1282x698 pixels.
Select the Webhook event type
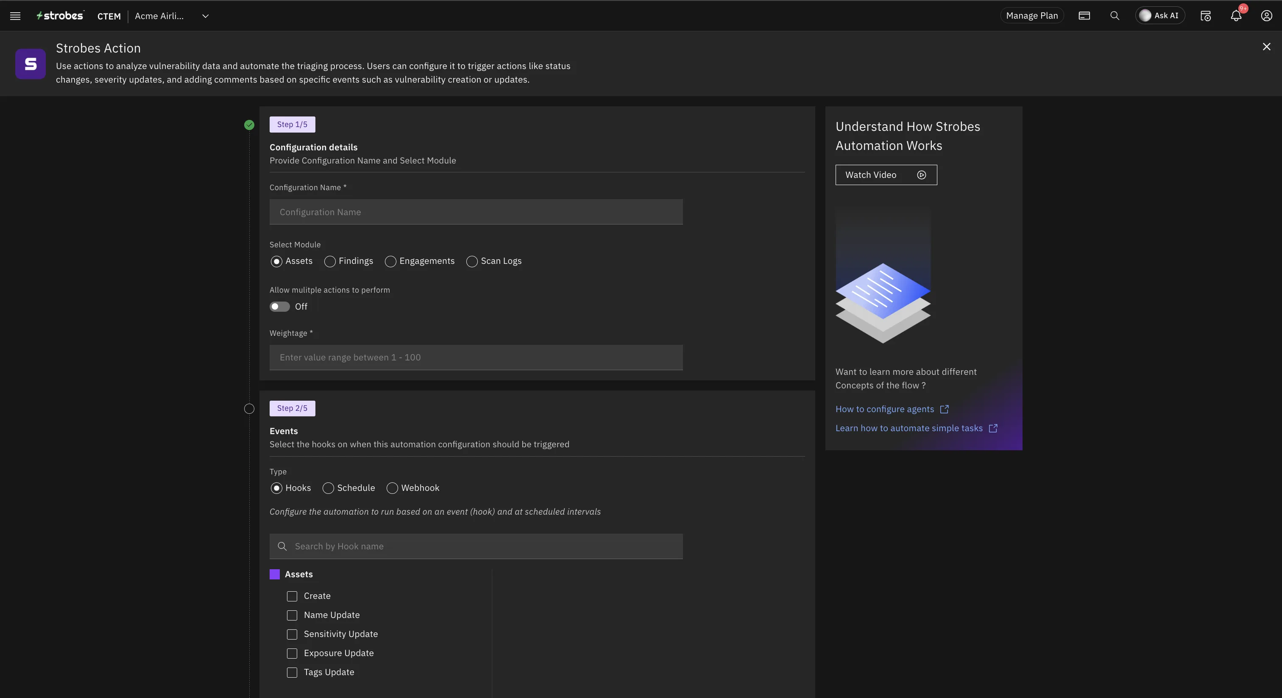(x=392, y=488)
